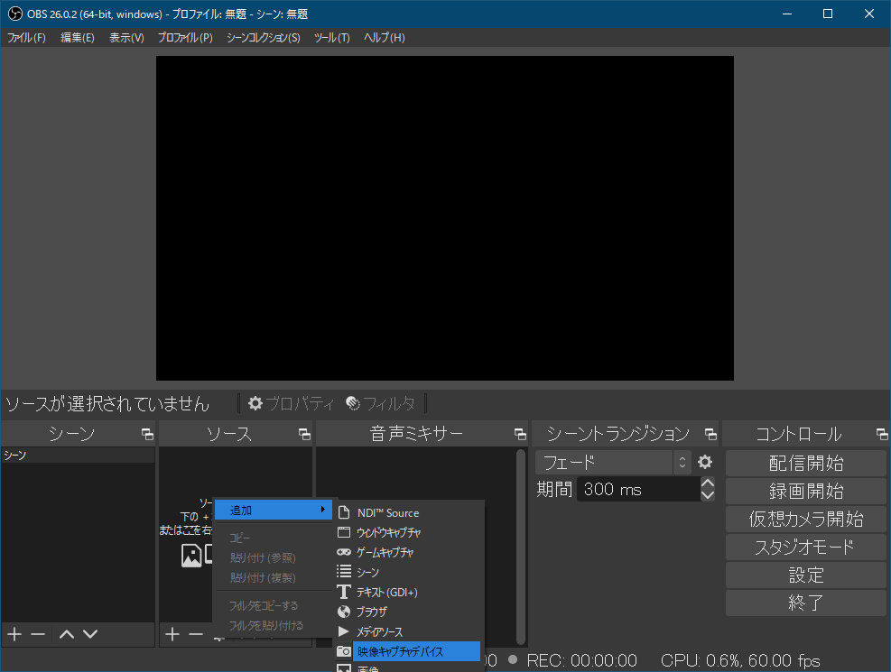Remove a source with the minus icon
Screen dimensions: 891x672
pyautogui.click(x=195, y=634)
